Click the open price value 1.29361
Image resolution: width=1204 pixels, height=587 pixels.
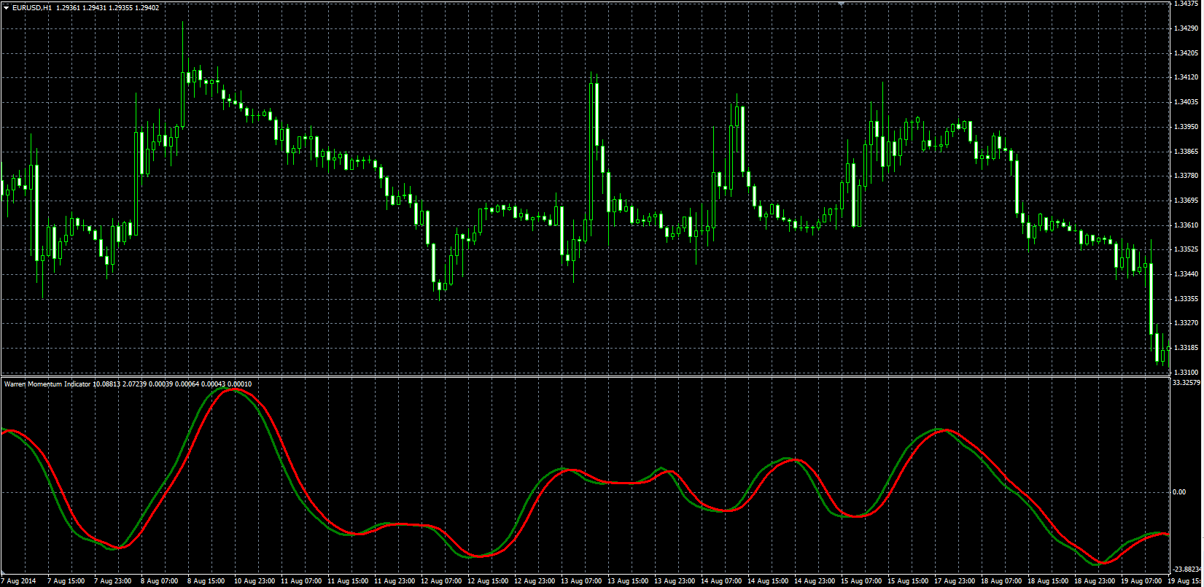coord(68,7)
